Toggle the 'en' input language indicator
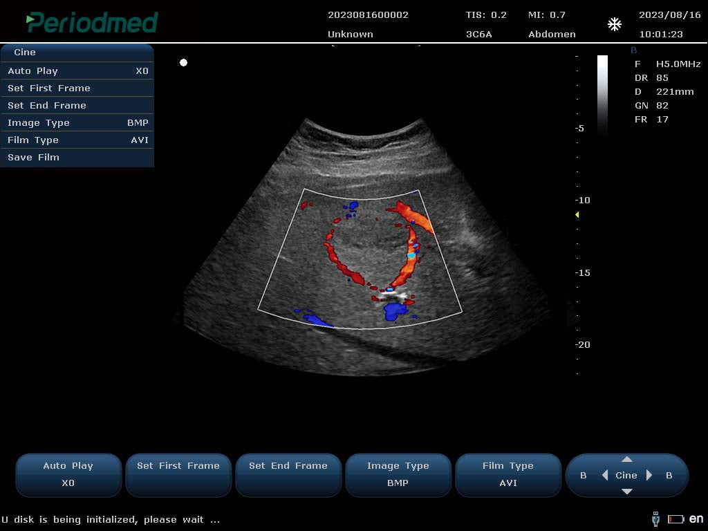Screen dimensions: 708x531 pyautogui.click(x=696, y=519)
